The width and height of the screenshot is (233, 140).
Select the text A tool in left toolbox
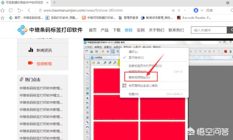87,98
